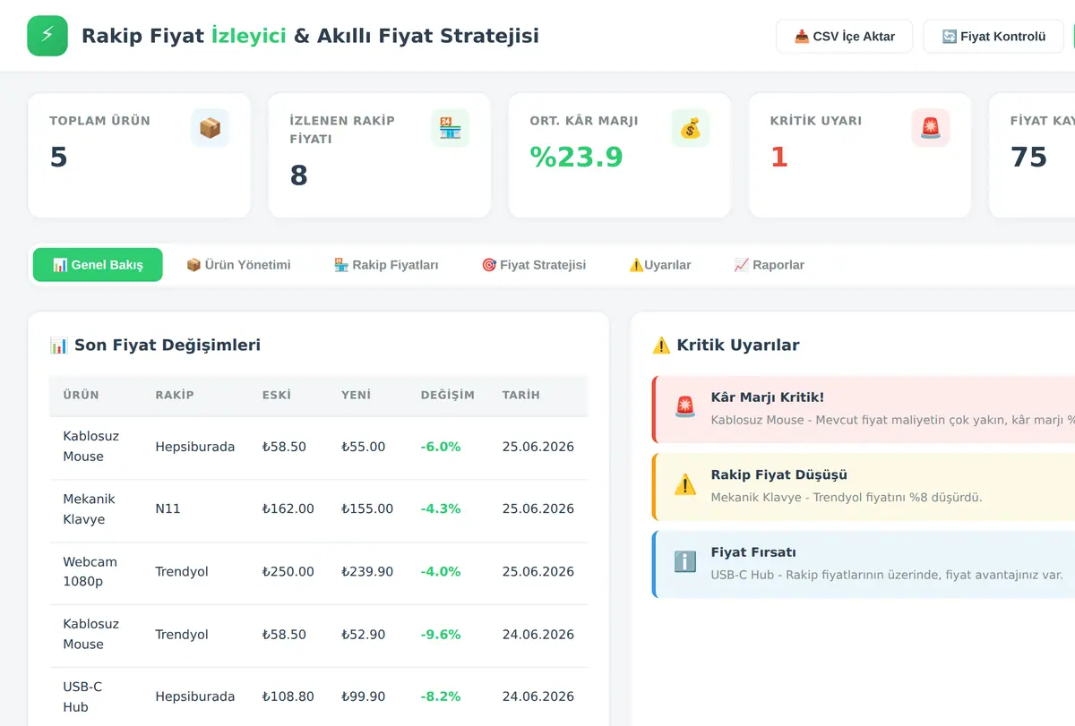
Task: Click the ₺99.90 new price
Action: (x=363, y=697)
